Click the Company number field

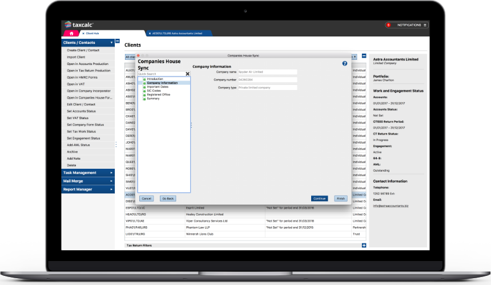pyautogui.click(x=267, y=80)
